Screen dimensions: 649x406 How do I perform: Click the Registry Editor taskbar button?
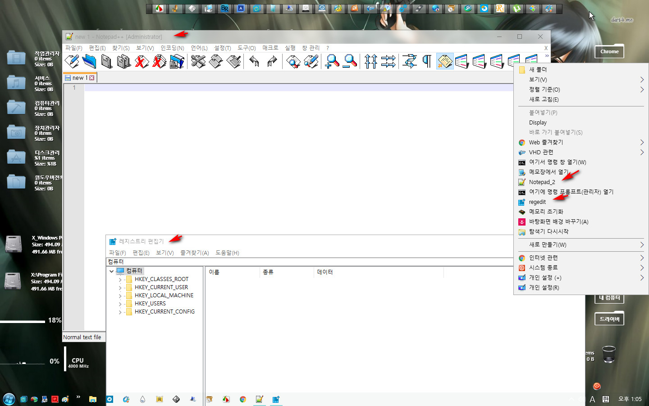tap(276, 399)
